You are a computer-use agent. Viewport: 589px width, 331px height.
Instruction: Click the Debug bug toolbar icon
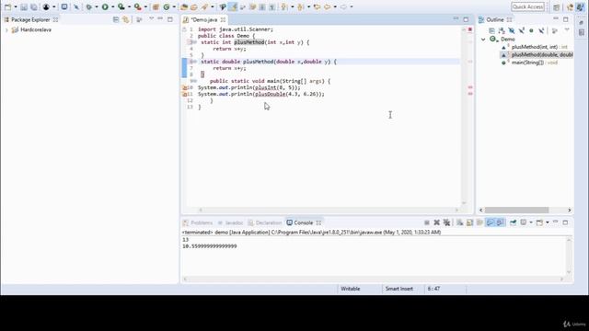click(88, 6)
